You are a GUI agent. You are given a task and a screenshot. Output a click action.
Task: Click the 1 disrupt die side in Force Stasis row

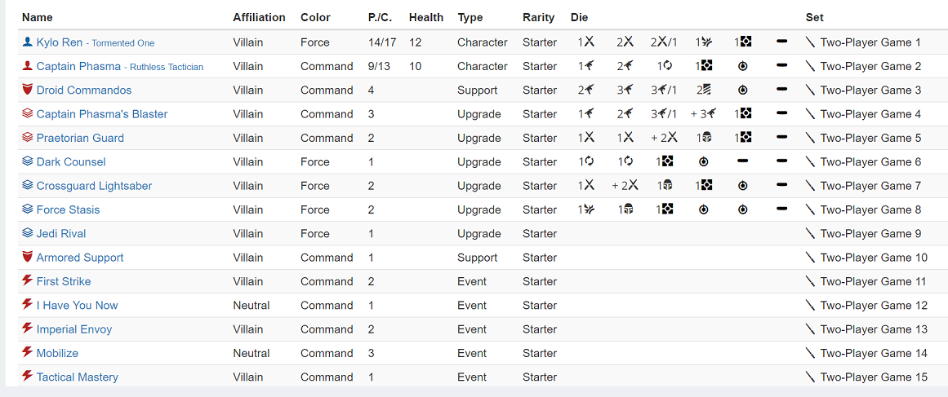(585, 210)
